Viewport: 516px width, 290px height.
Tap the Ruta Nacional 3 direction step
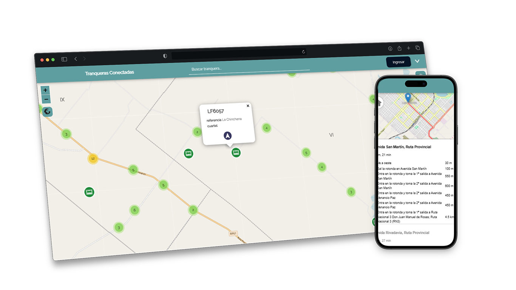pos(408,217)
